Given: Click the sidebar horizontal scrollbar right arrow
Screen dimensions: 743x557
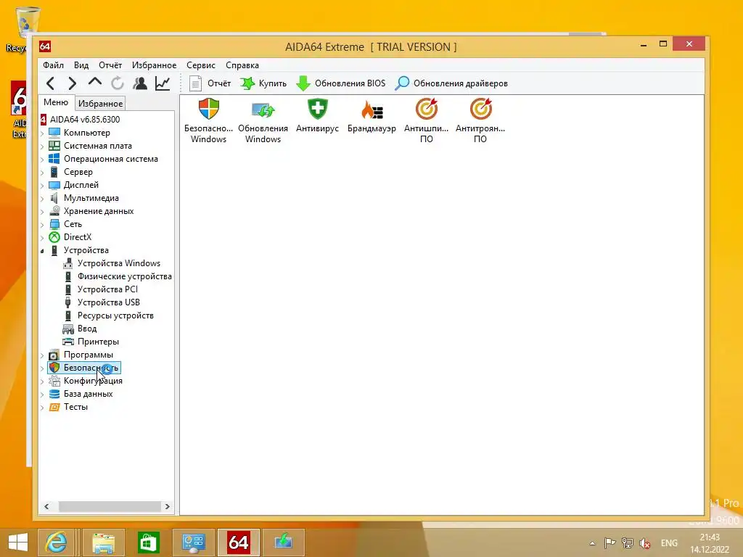Looking at the screenshot, I should [168, 506].
